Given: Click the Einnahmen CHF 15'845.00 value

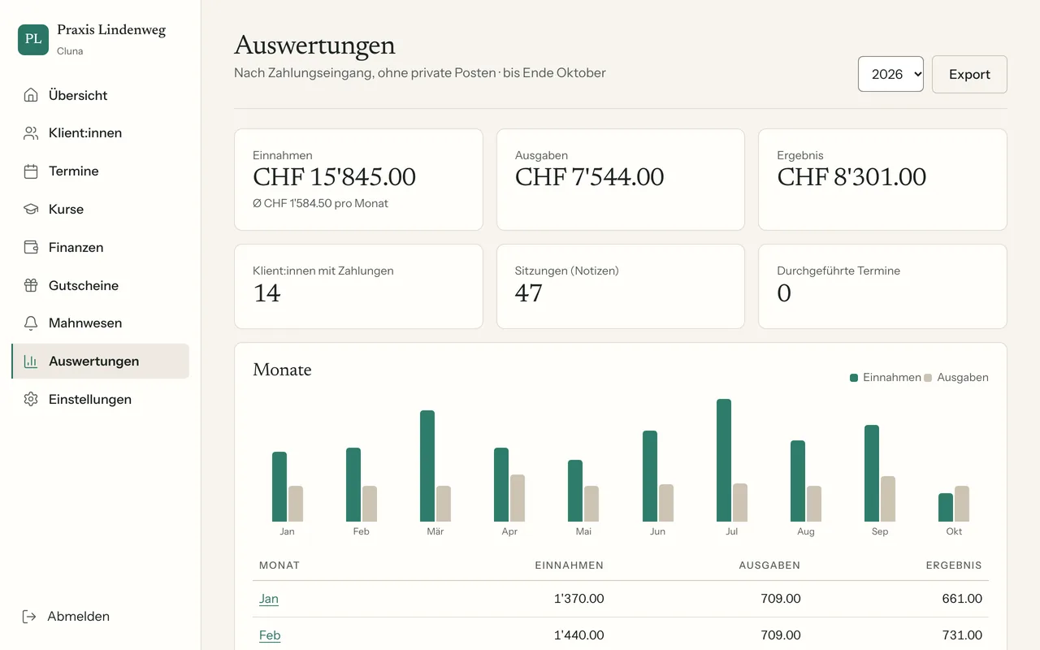Looking at the screenshot, I should (334, 177).
